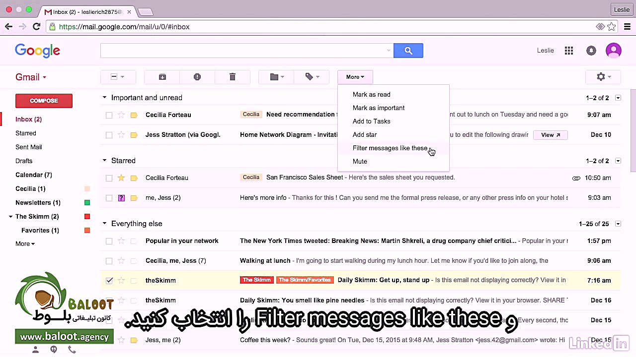Click View button on Home Network Diagram email
The image size is (636, 357).
point(550,135)
